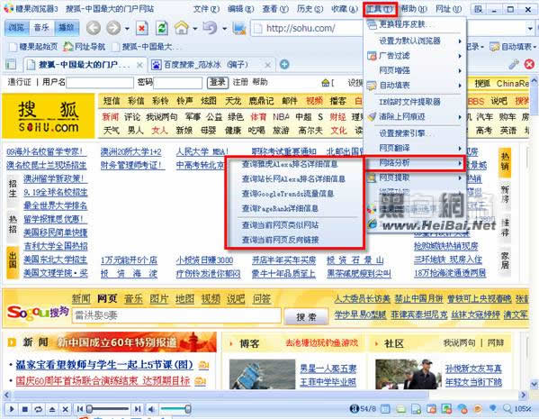
Task: Stop loading with the red X page icon
Action: (141, 28)
